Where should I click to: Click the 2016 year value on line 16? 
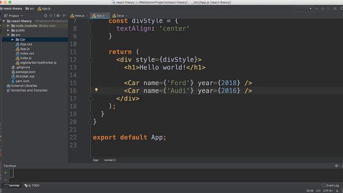click(229, 91)
